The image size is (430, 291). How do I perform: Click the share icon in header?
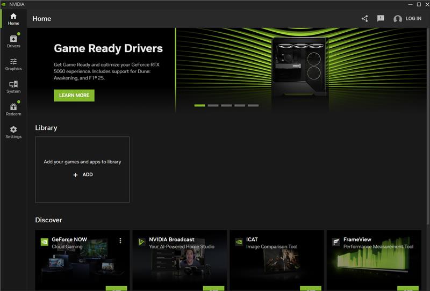tap(365, 19)
